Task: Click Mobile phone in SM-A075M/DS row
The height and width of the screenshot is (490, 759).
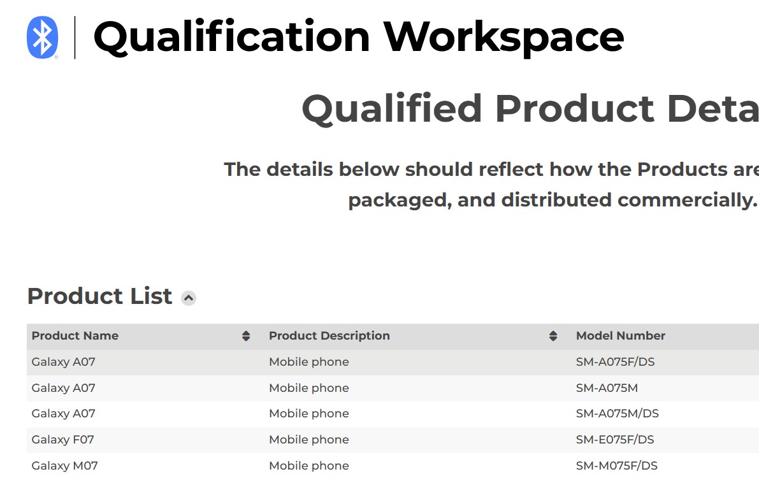Action: click(x=309, y=414)
